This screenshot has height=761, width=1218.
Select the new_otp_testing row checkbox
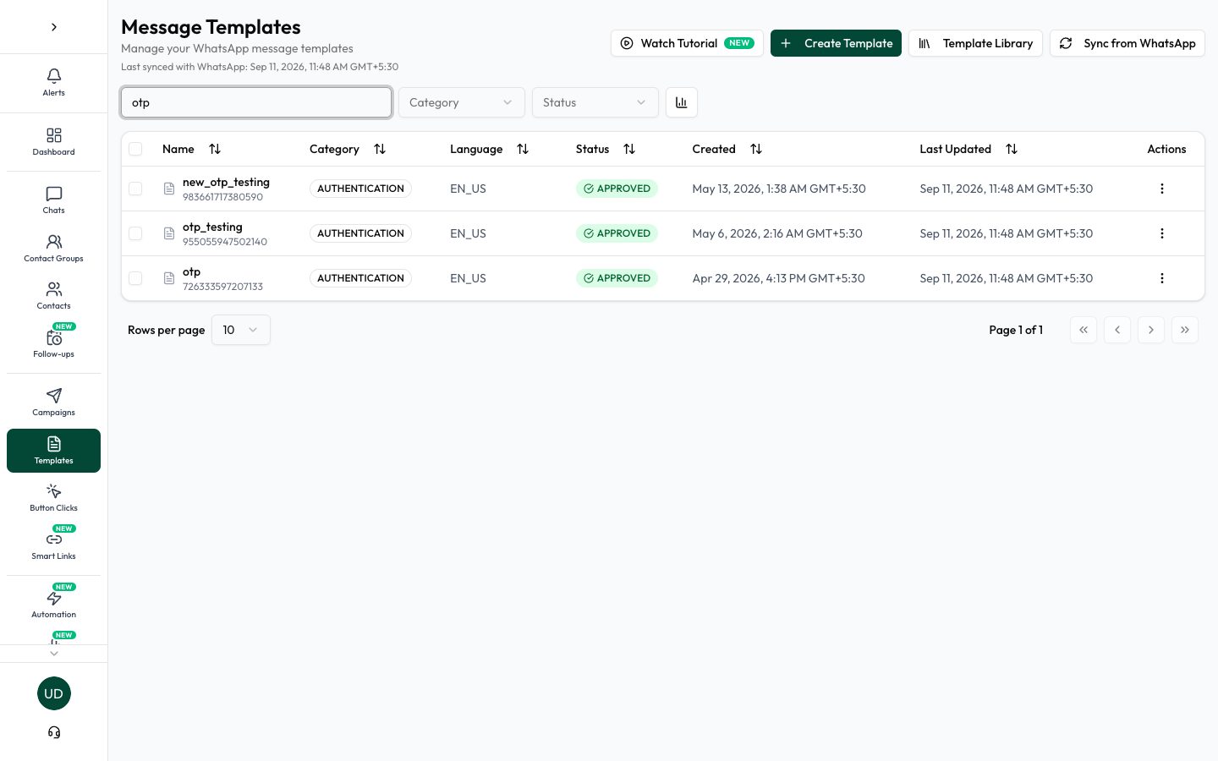click(x=135, y=189)
